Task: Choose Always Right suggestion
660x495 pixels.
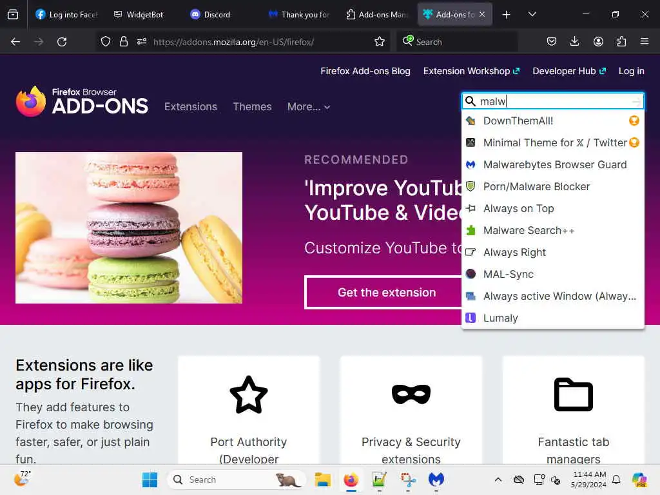Action: click(x=552, y=252)
